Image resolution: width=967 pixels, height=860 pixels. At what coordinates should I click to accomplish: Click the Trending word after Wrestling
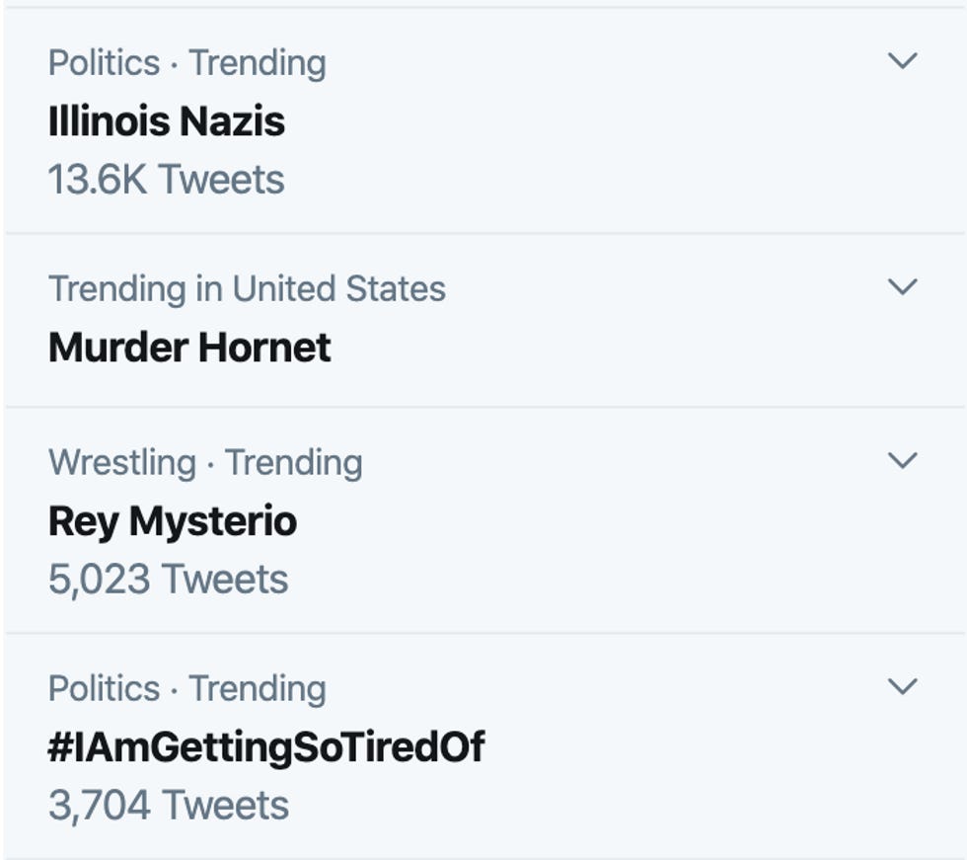(293, 463)
